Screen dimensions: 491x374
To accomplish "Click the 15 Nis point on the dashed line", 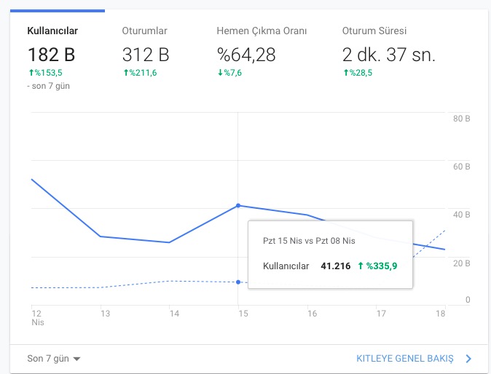I will 238,282.
